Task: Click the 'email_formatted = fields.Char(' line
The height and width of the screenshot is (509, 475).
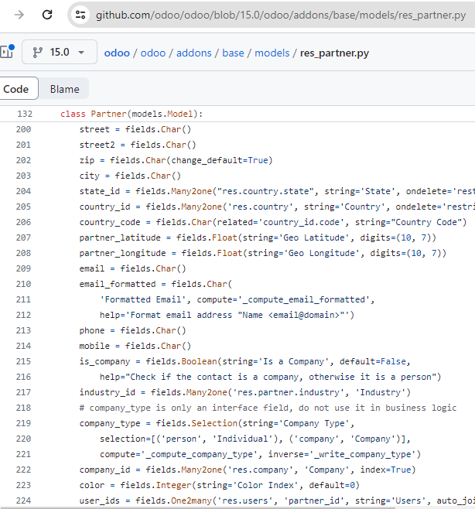Action: 155,284
